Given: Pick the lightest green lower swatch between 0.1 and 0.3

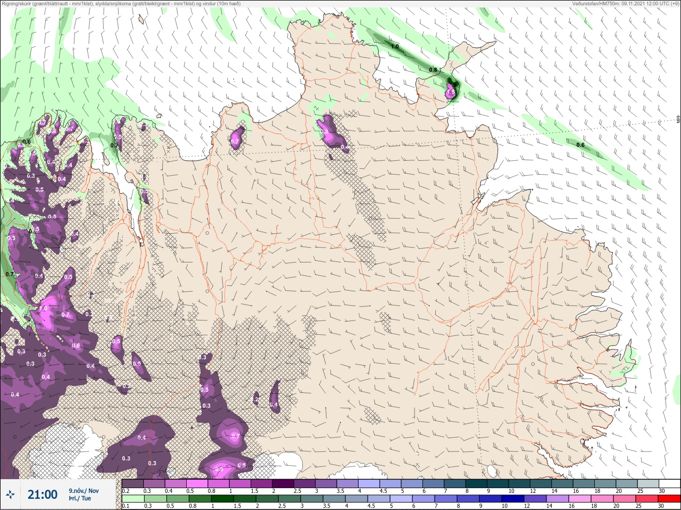Looking at the screenshot, I should click(132, 499).
